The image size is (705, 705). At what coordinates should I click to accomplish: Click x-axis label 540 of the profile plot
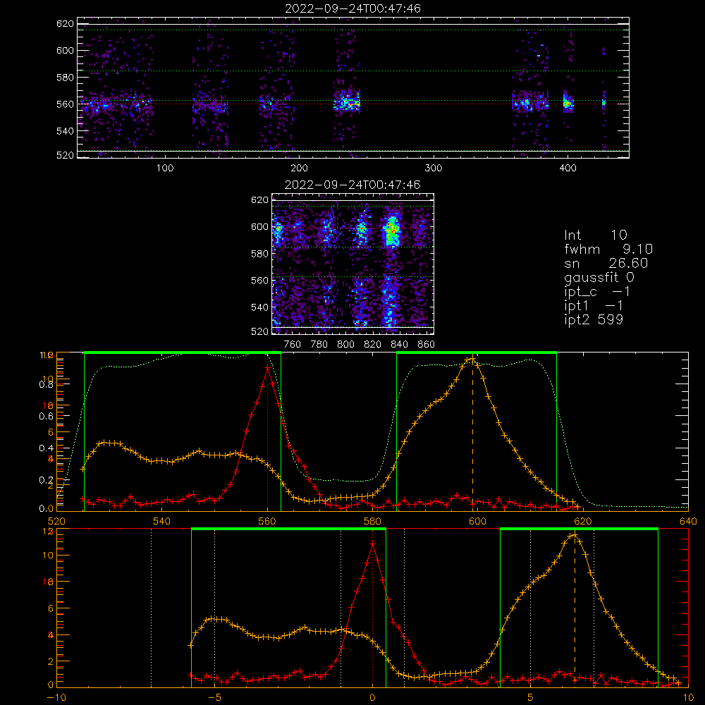pos(162,522)
